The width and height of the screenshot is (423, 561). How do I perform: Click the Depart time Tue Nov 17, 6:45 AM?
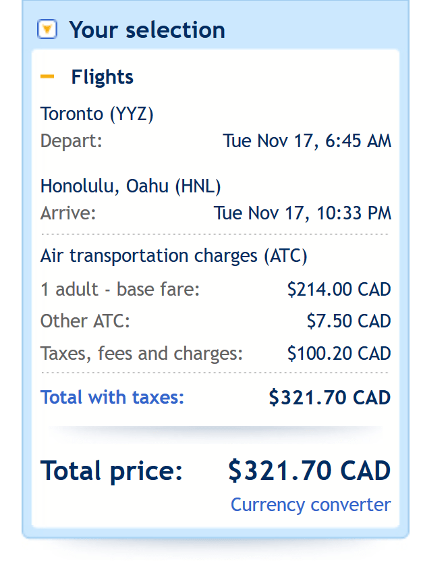point(308,141)
